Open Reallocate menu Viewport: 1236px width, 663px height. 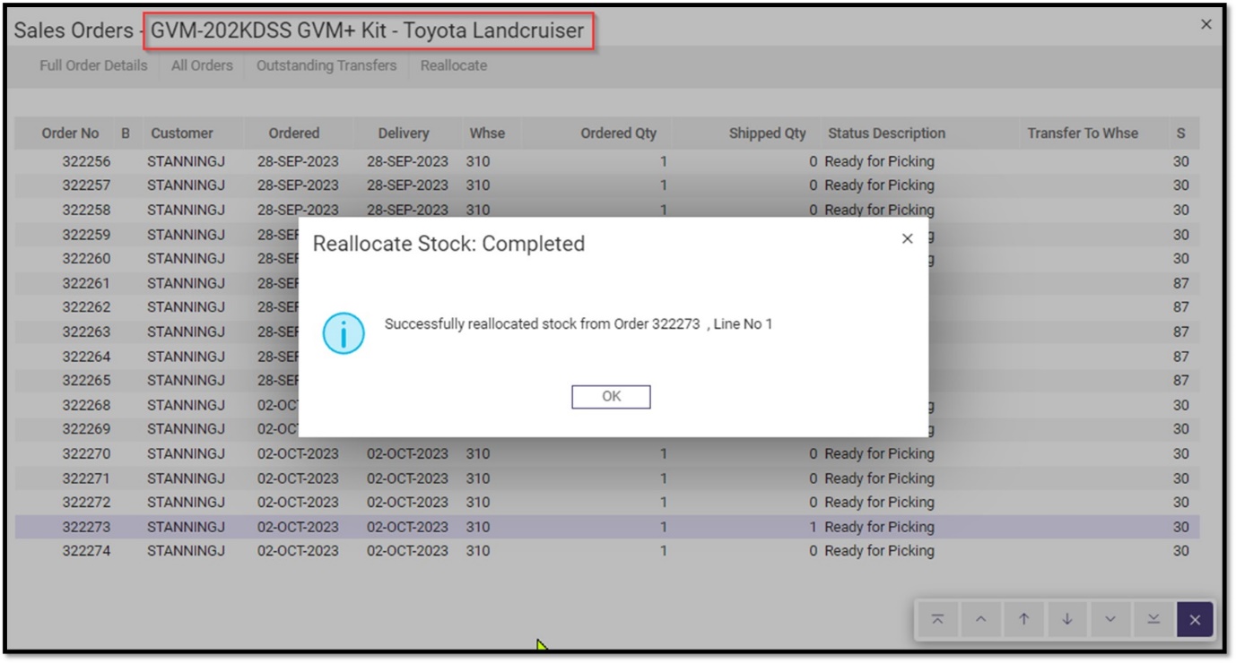(454, 65)
